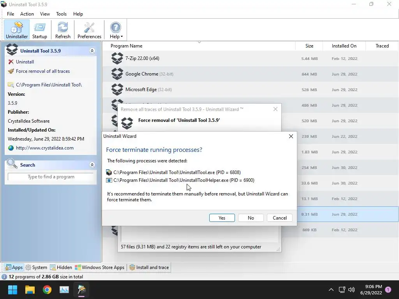Switch to the Apps tab
Viewport: 399px width, 299px height.
(x=14, y=267)
